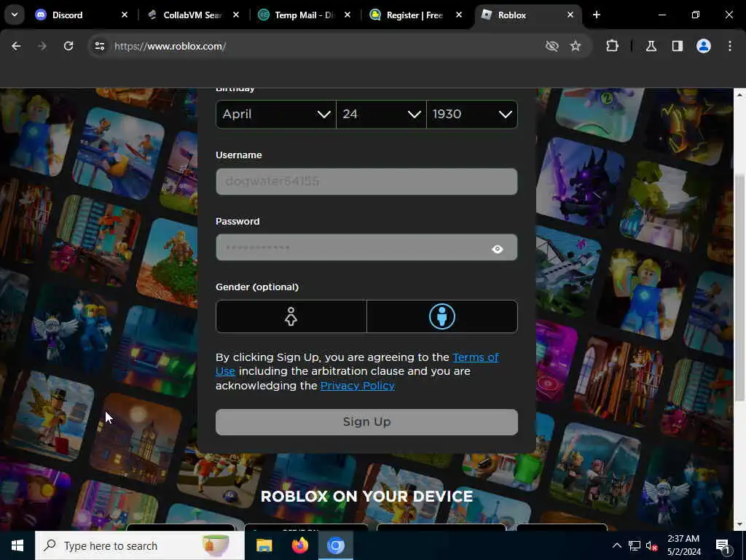Open the birthday year dropdown showing 1930
The image size is (746, 560).
point(472,114)
